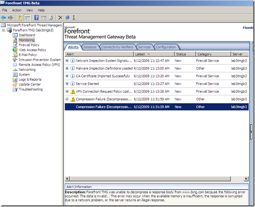
Task: Open Firewall Policy node
Action: (x=29, y=45)
